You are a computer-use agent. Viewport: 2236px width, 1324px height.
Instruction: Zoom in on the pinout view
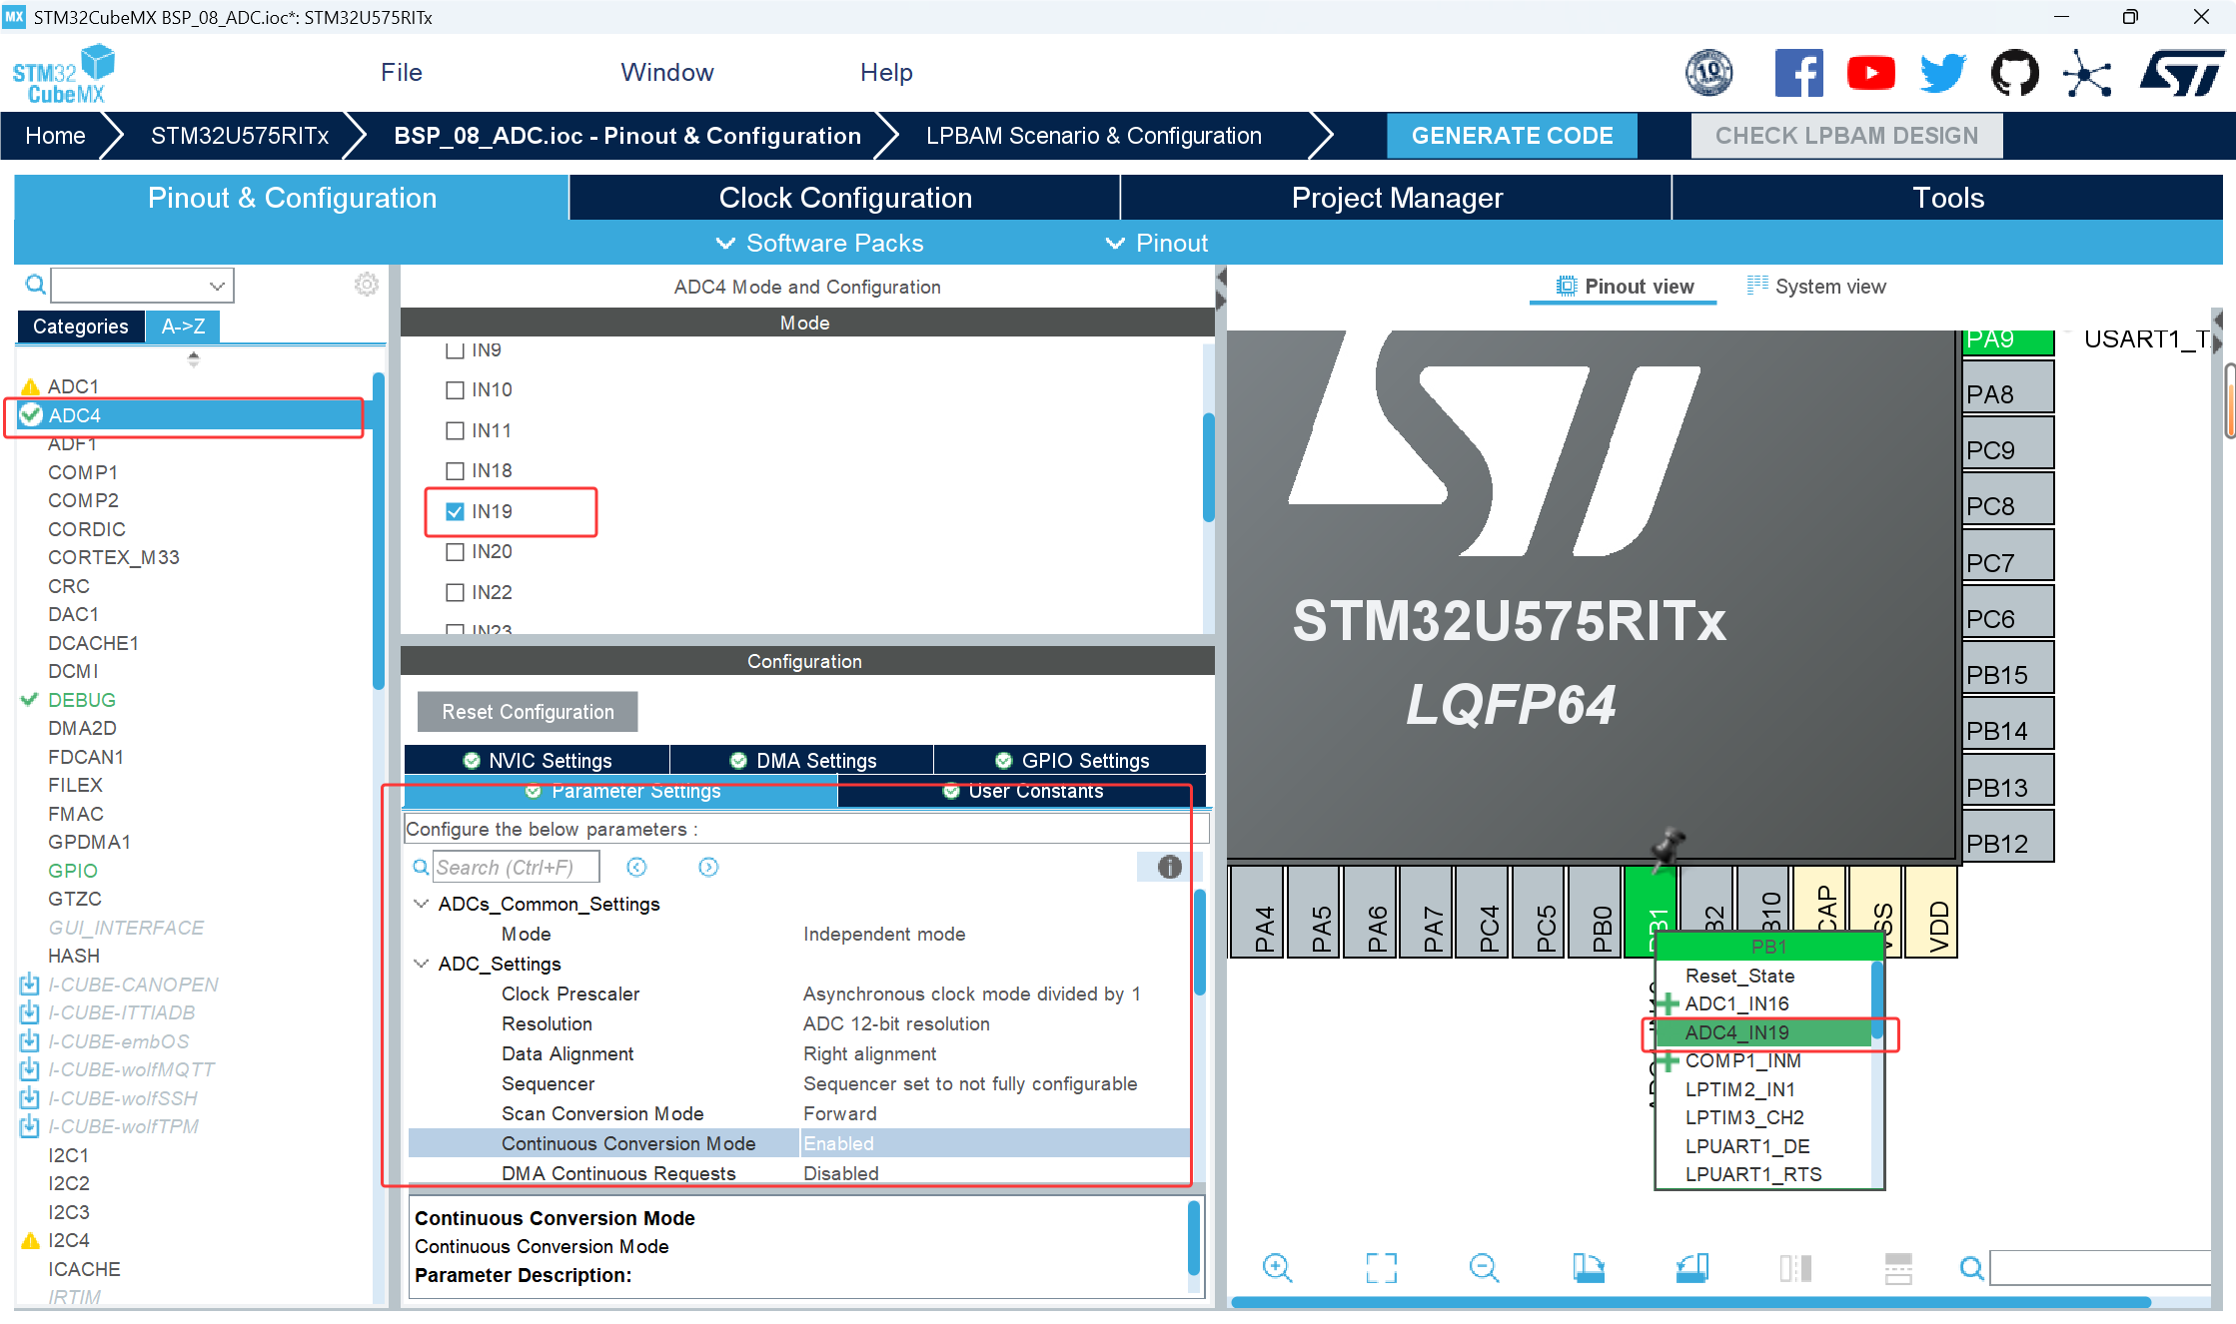(x=1278, y=1268)
